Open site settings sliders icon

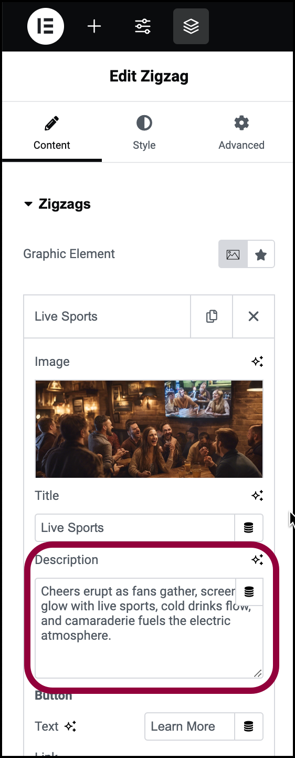[x=143, y=26]
